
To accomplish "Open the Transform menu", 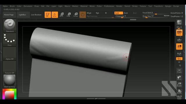I will (158, 6).
